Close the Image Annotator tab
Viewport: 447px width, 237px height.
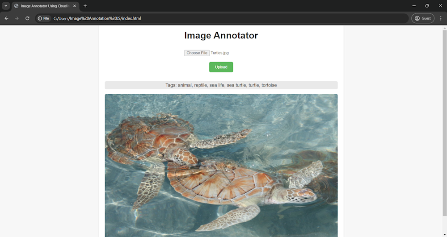pos(74,6)
